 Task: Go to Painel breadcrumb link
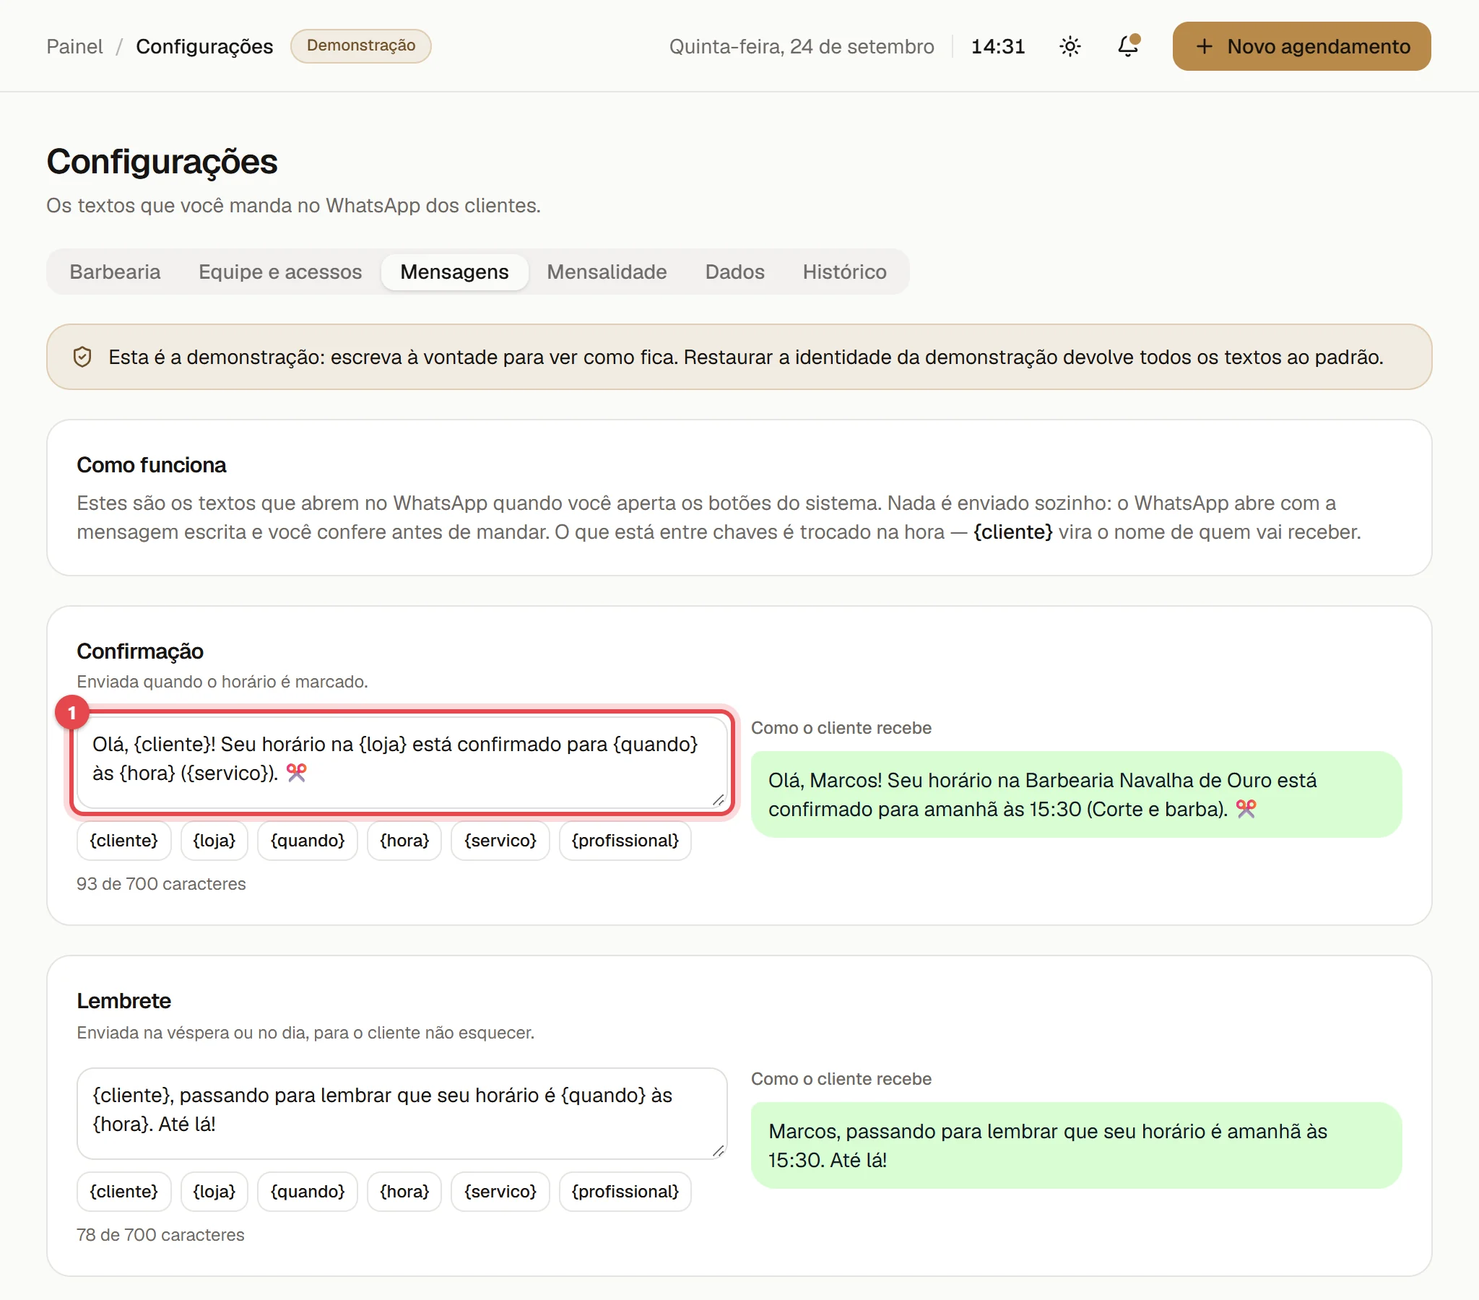74,46
